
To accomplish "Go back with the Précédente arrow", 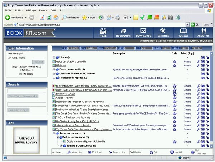I will click(14, 18).
